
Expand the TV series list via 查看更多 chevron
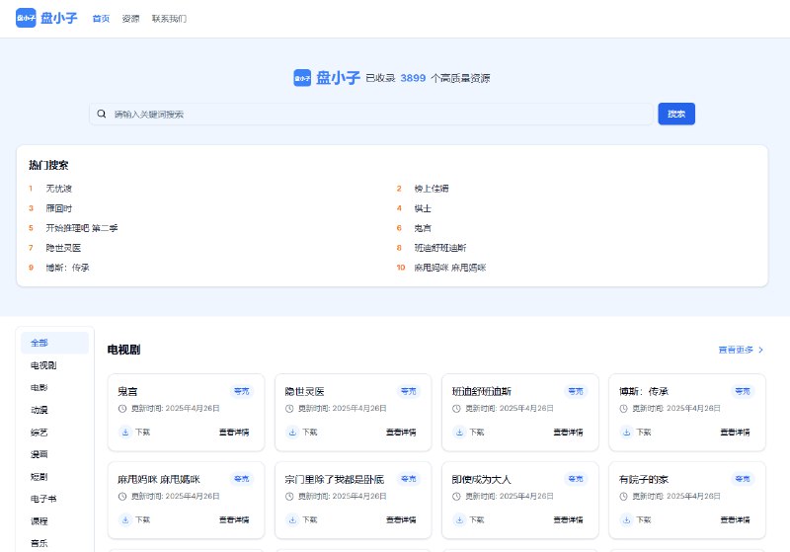tap(759, 350)
